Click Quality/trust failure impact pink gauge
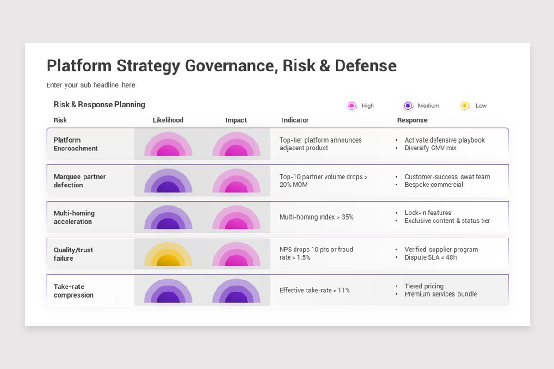Viewport: 554px width, 369px height. (x=236, y=254)
